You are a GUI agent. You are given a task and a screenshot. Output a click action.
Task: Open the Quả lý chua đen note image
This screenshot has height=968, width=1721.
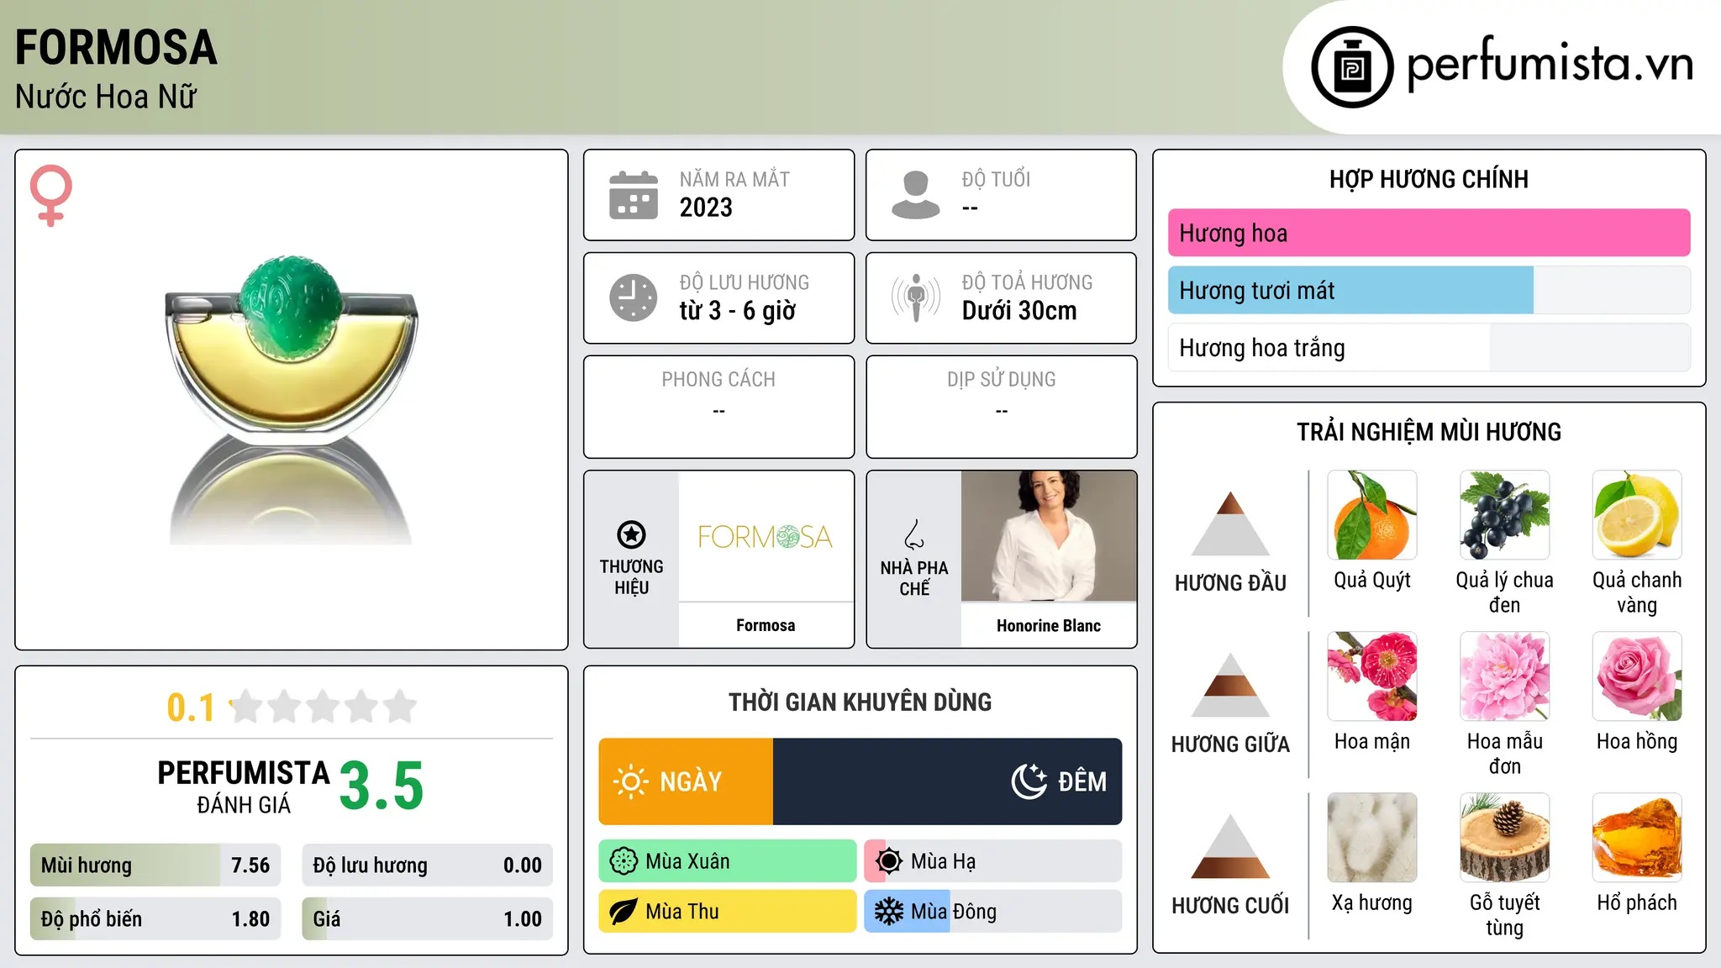coord(1504,515)
